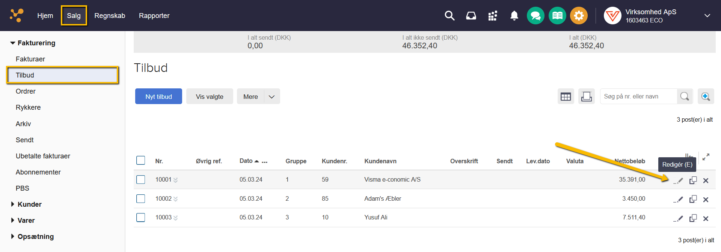Tick the checkbox for quote 10001
Image resolution: width=721 pixels, height=252 pixels.
pos(141,180)
